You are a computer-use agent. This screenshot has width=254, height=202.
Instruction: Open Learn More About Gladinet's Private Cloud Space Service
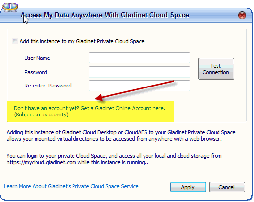coord(71,186)
